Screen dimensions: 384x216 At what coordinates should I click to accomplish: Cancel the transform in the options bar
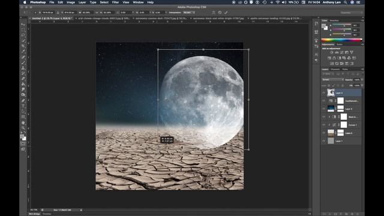click(220, 13)
